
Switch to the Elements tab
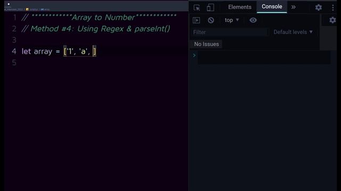240,7
